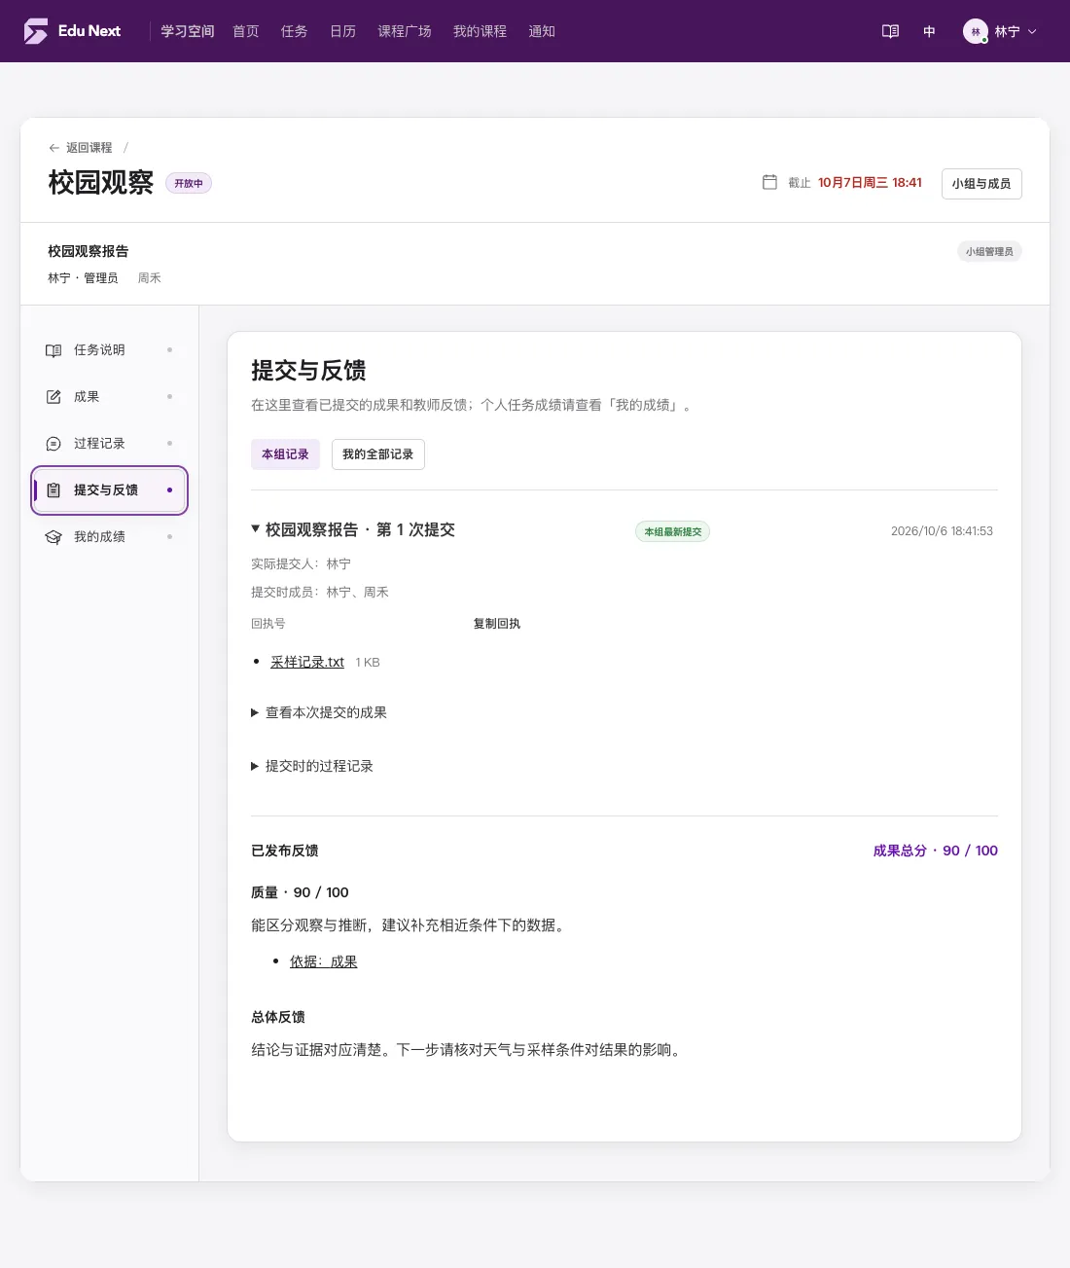1070x1268 pixels.
Task: Click the 提交与反馈 clipboard icon
Action: coord(53,490)
